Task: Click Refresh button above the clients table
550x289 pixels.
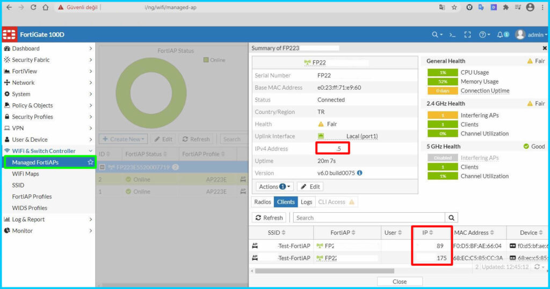Action: [269, 218]
